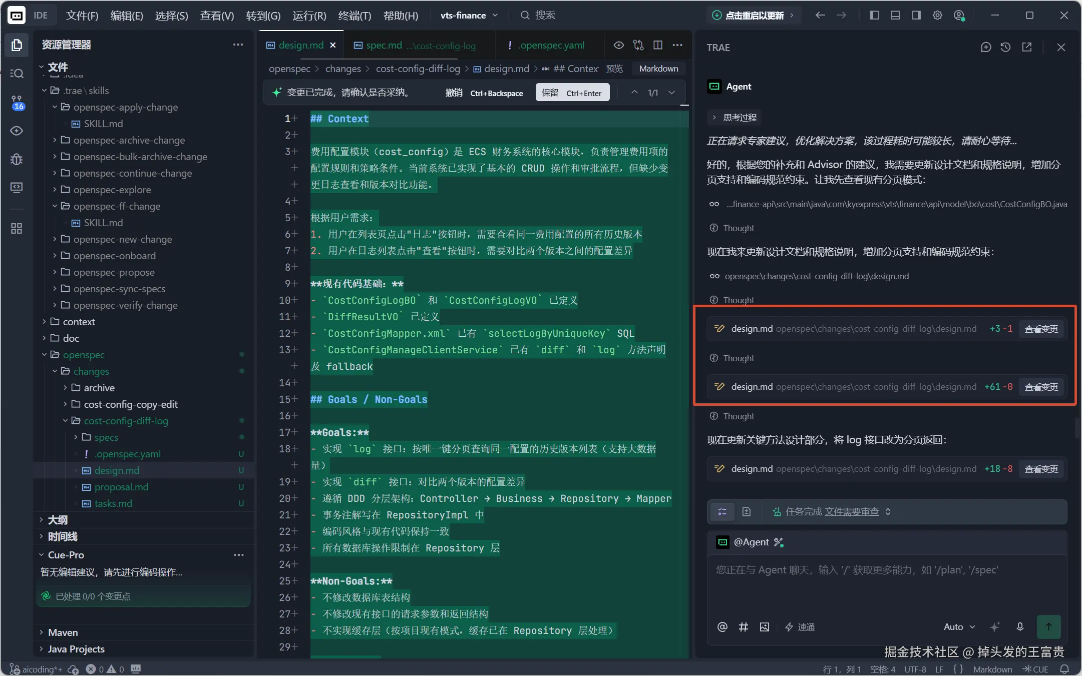Open the Extensions grid icon in sidebar

[x=17, y=229]
